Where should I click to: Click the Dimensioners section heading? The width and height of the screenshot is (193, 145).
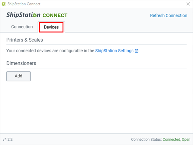click(21, 63)
